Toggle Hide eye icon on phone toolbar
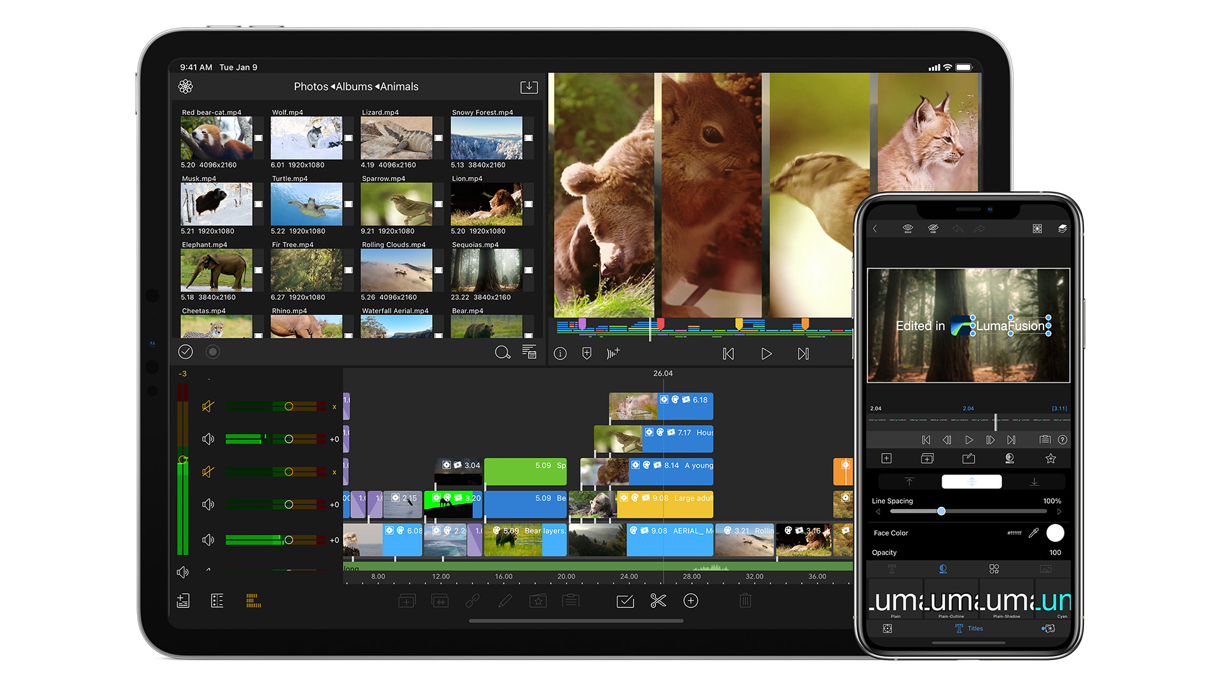 (x=933, y=228)
